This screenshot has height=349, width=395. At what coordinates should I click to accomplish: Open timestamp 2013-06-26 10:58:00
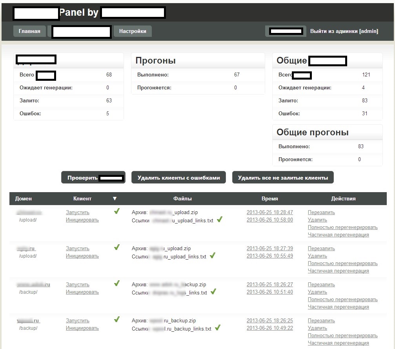pos(269,220)
